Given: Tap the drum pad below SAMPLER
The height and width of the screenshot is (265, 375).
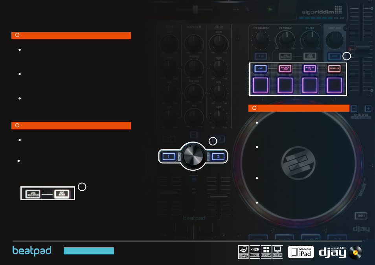Looking at the screenshot, I should [335, 85].
